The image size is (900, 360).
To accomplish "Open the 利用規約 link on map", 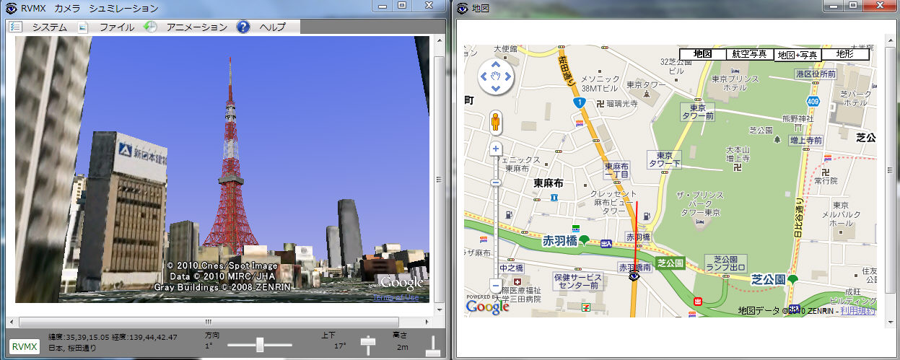I will [857, 310].
